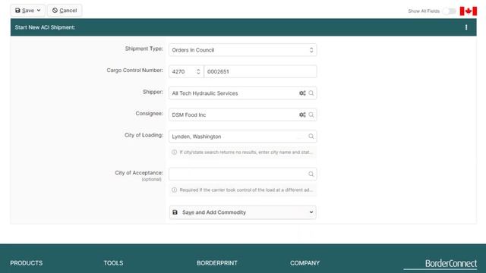The height and width of the screenshot is (273, 486).
Task: Click the 'Start New ACI Shipment:' header text
Action: [x=45, y=27]
